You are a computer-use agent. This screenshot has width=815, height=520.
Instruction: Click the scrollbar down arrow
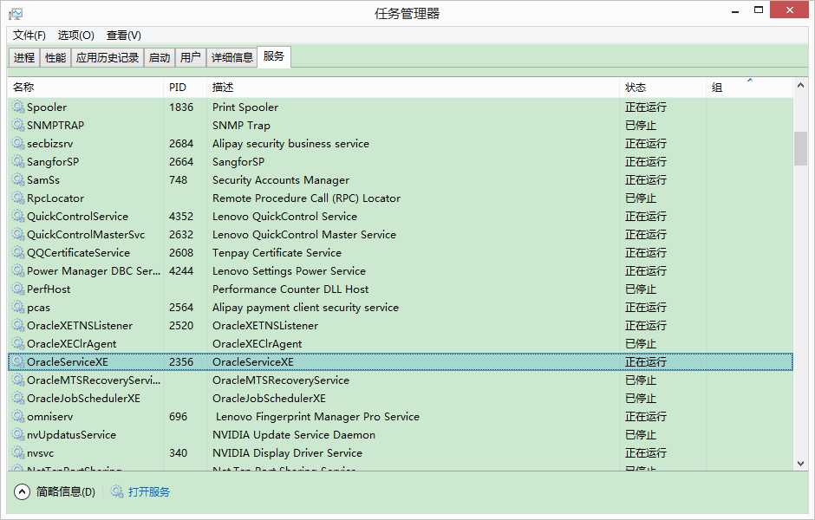point(800,464)
